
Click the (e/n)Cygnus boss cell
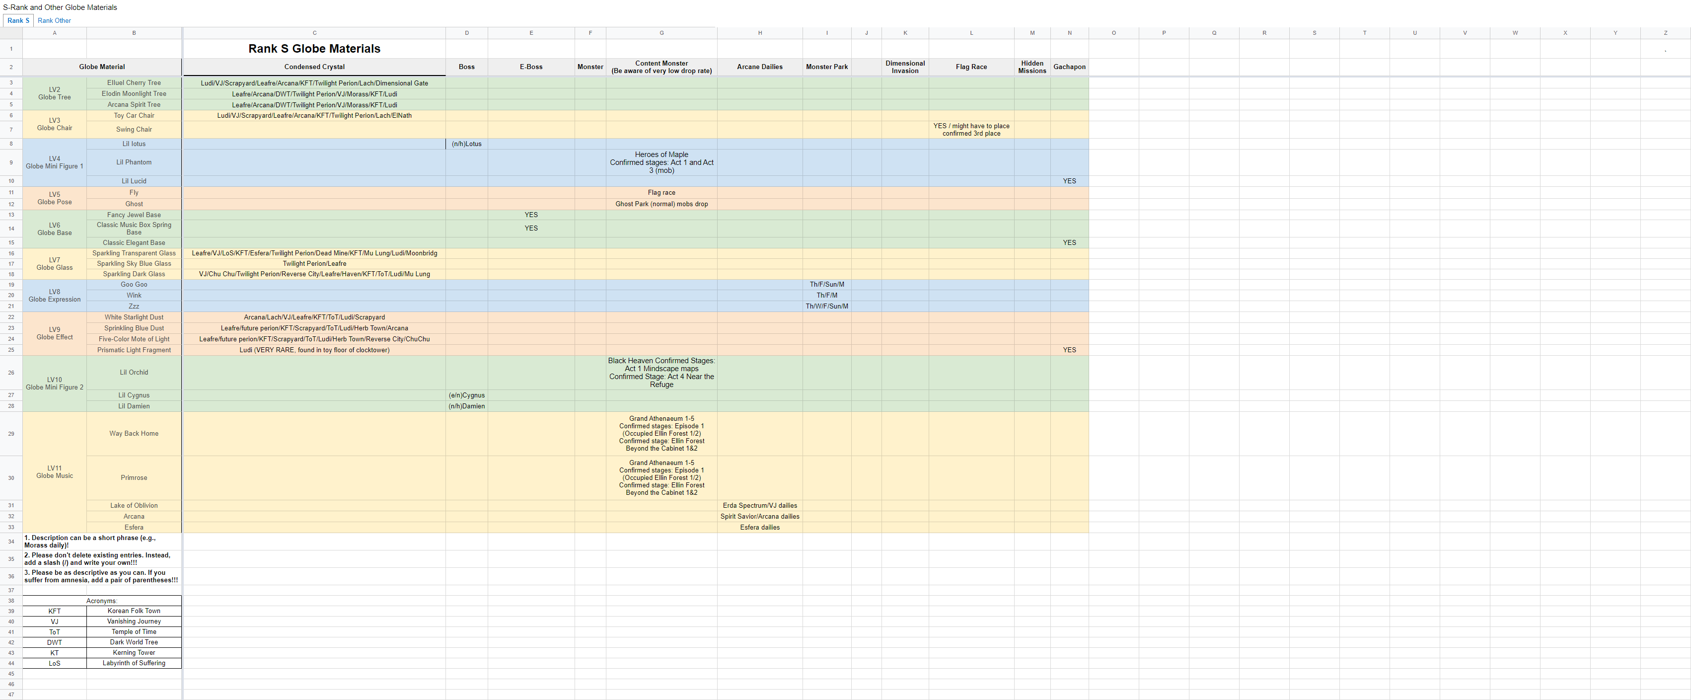point(467,394)
